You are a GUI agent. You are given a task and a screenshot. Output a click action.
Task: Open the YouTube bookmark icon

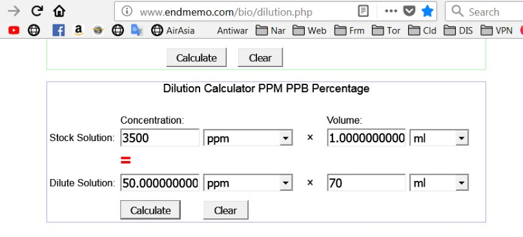coord(14,31)
